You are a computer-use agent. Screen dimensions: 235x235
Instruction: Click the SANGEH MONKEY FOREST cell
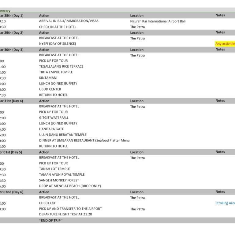coord(59,181)
